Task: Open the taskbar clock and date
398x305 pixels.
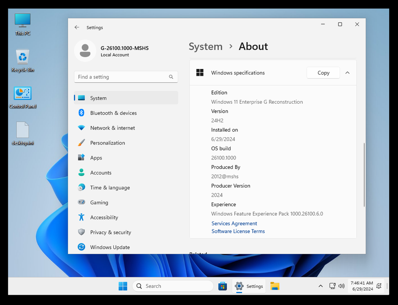Action: [x=362, y=286]
